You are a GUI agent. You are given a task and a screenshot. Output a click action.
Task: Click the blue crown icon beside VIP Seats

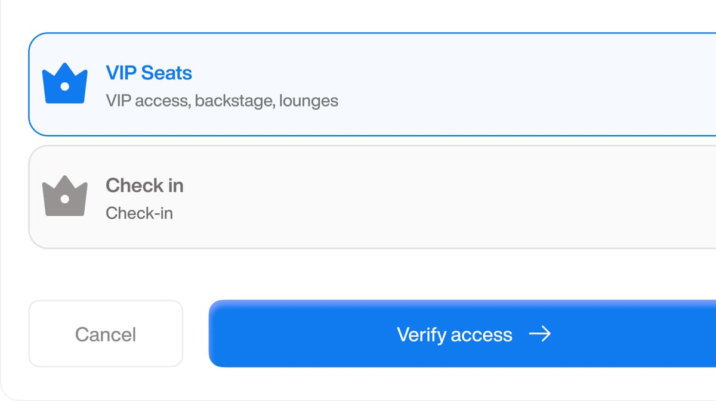[x=65, y=83]
